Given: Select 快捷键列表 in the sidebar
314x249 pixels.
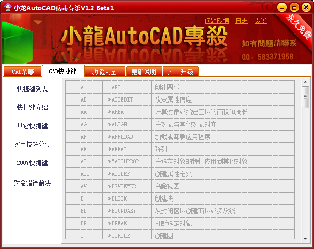Looking at the screenshot, I should click(x=32, y=89).
